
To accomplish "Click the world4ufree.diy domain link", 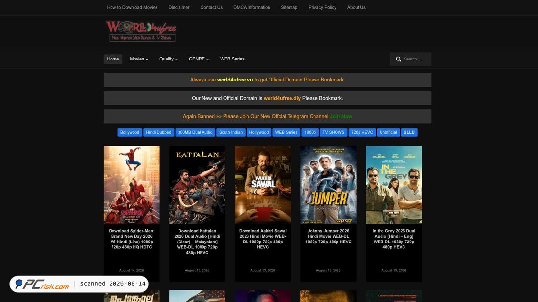I will (282, 98).
